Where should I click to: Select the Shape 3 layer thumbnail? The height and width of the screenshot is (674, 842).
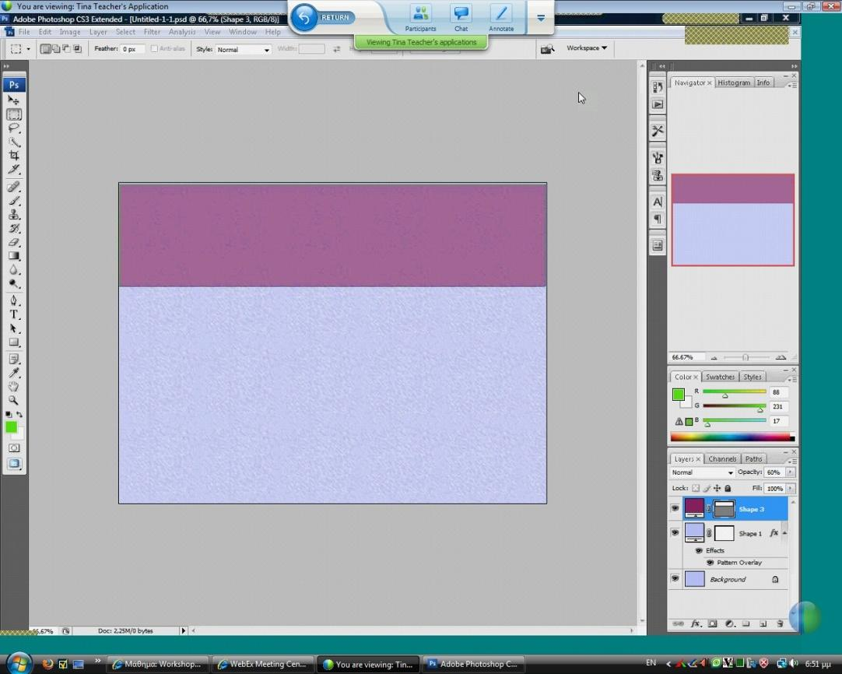694,508
